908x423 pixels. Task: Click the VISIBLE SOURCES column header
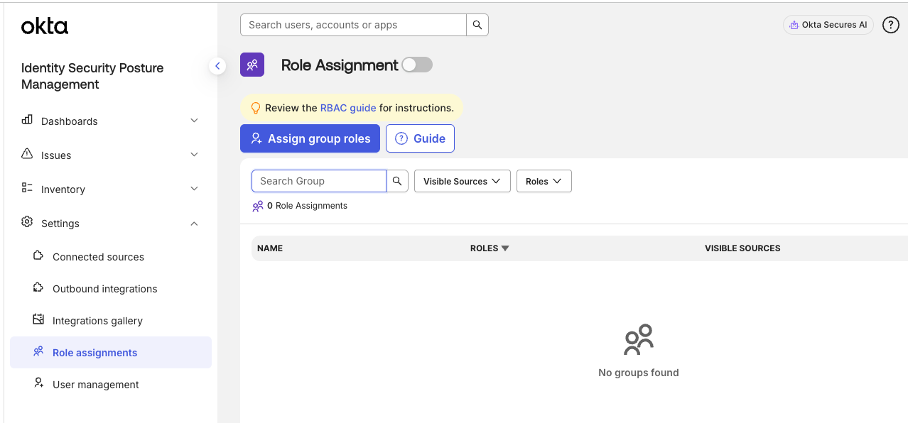[742, 248]
